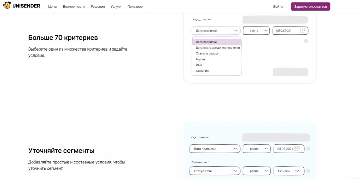Screen dimensions: 362x179
Task: Choose 'Статус в списке' list option
Action: tap(207, 53)
